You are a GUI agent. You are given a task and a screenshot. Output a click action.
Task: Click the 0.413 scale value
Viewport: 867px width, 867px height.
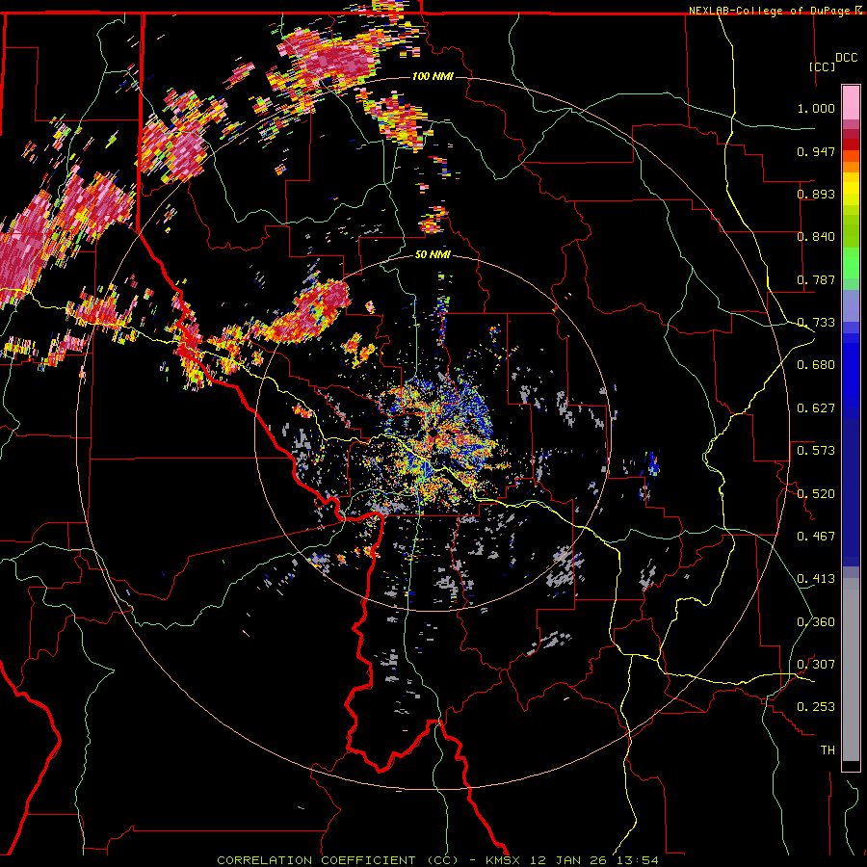click(x=816, y=579)
